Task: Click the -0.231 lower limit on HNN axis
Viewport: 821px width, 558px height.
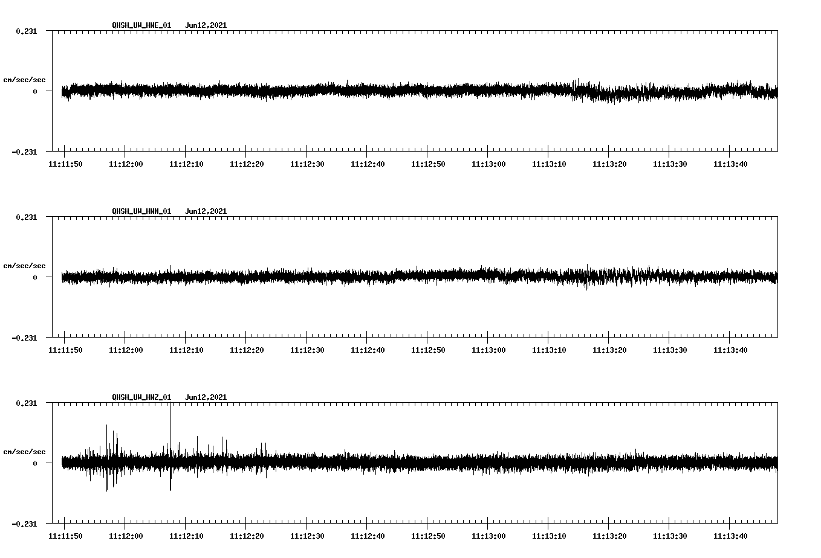Action: click(x=24, y=338)
